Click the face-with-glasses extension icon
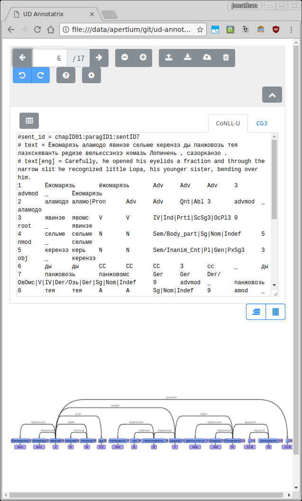The height and width of the screenshot is (501, 302). (261, 30)
